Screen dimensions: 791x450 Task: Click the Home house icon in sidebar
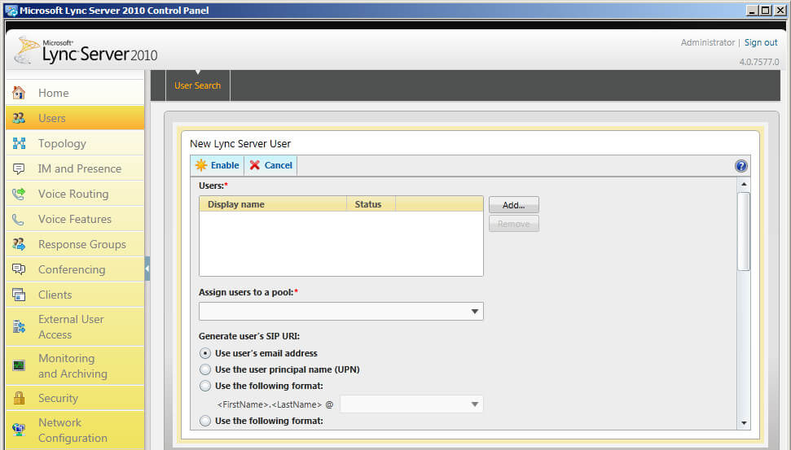19,93
